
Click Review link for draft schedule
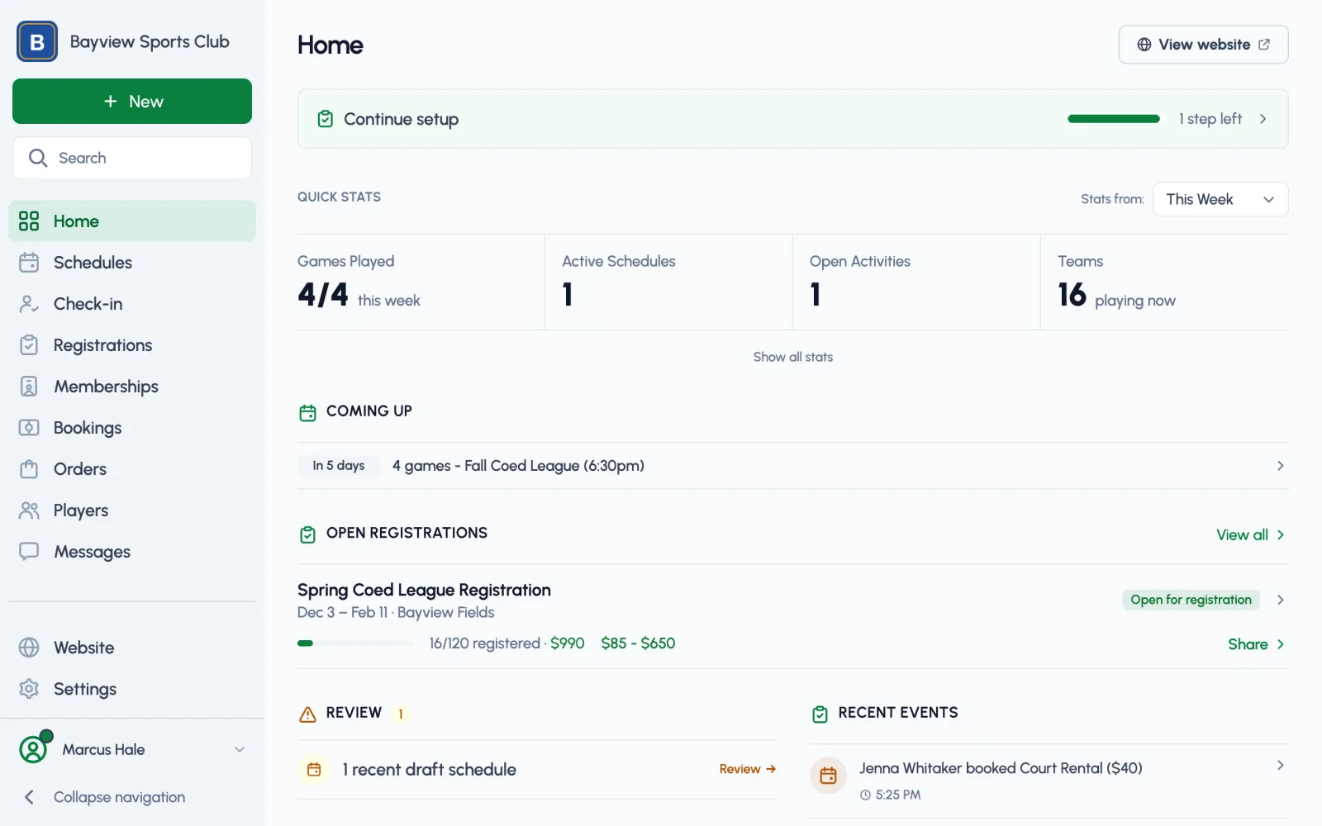click(x=748, y=769)
